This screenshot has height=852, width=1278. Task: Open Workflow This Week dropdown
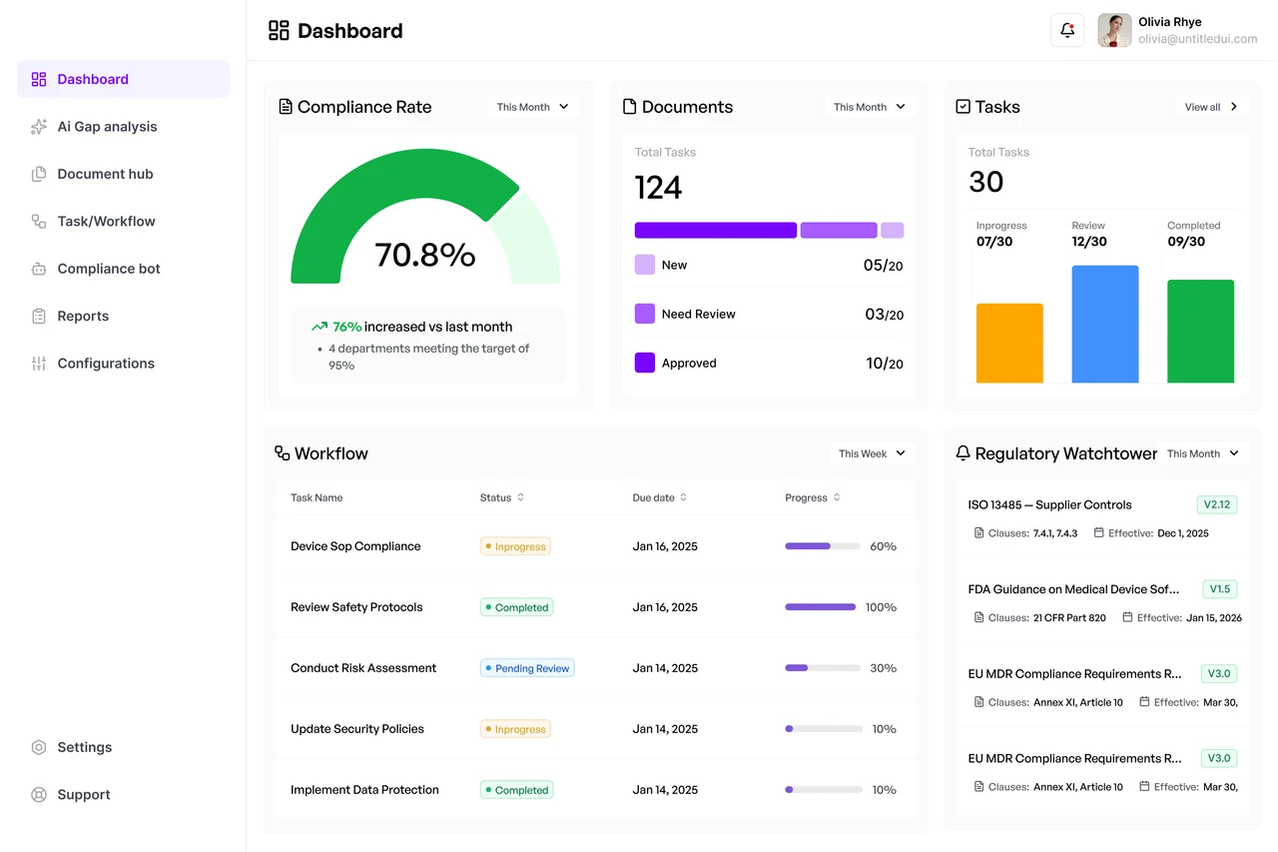pos(873,453)
